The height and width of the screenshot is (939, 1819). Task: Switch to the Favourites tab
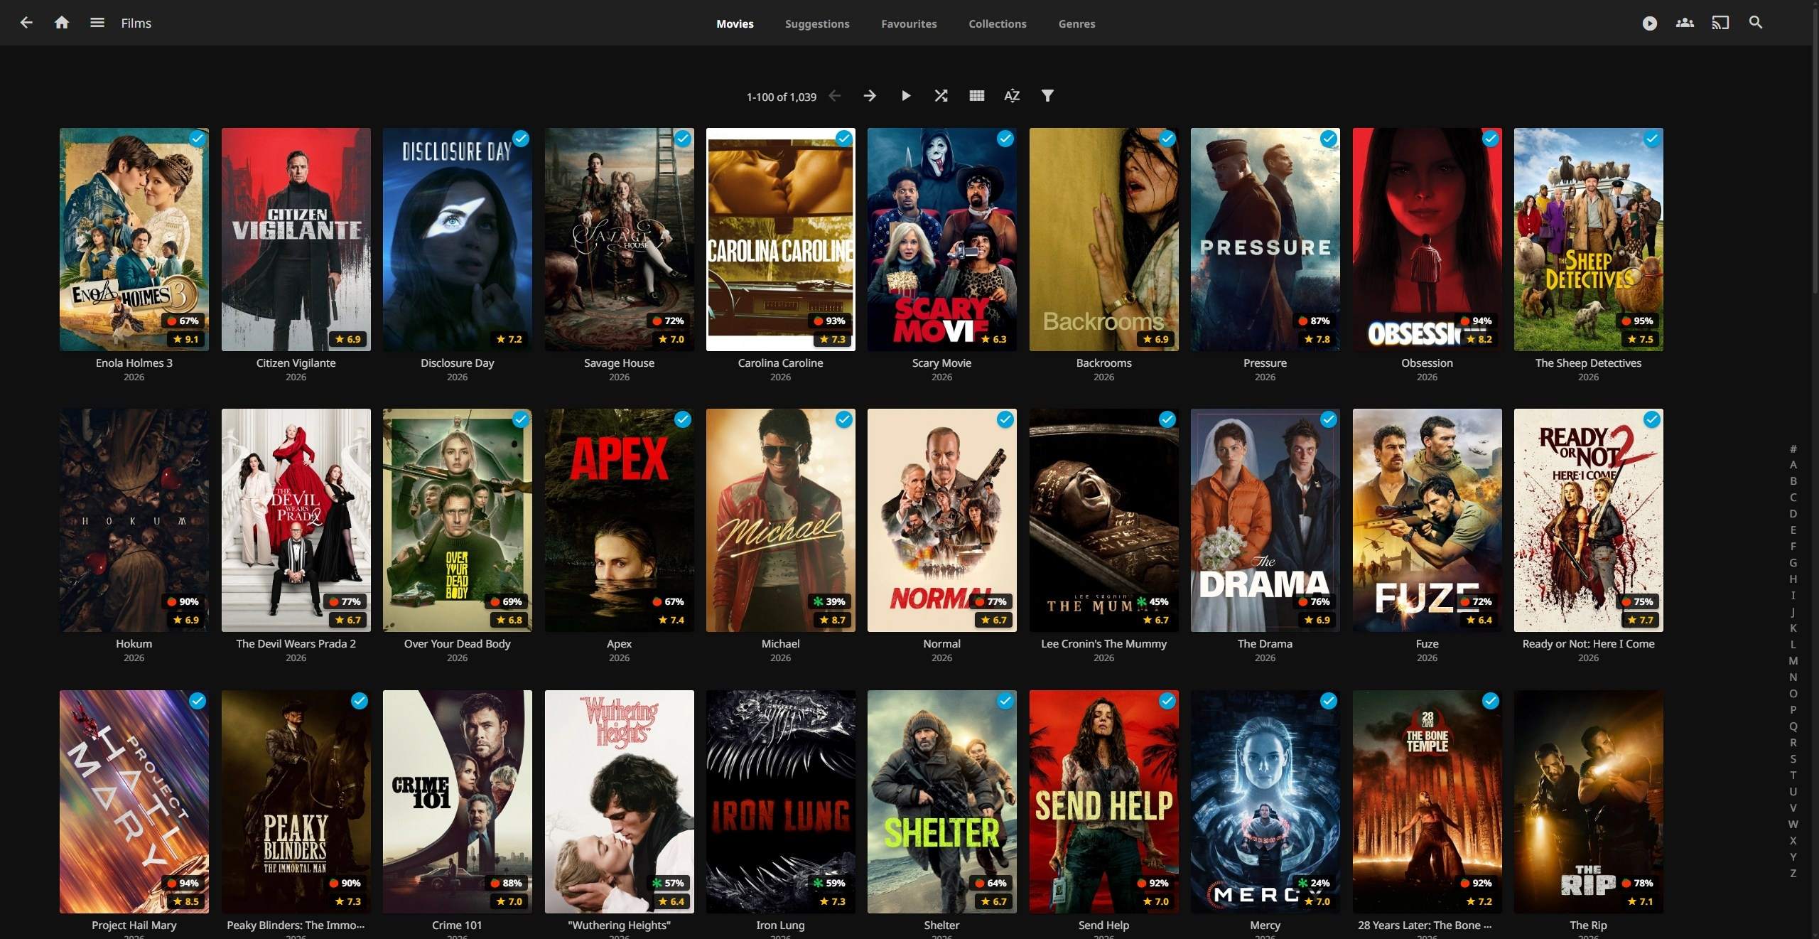tap(909, 23)
